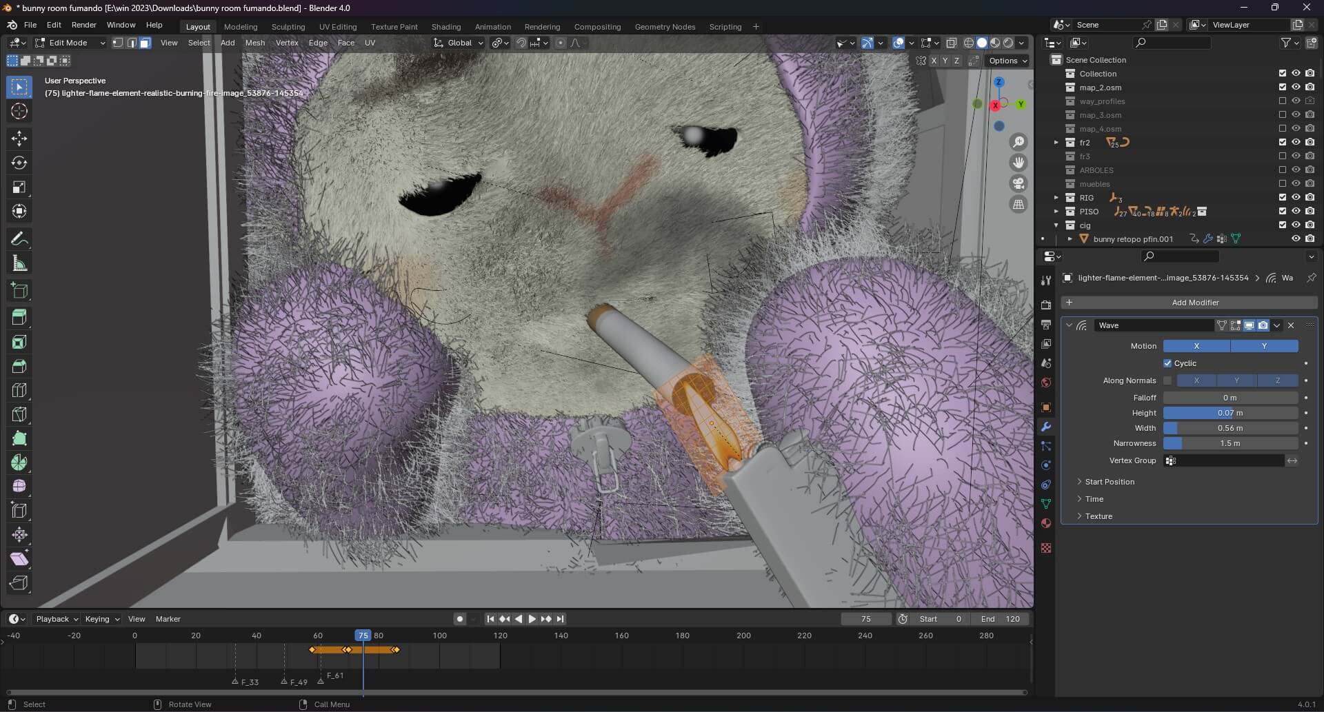The image size is (1324, 712).
Task: Select the Spin tool
Action: click(x=19, y=462)
